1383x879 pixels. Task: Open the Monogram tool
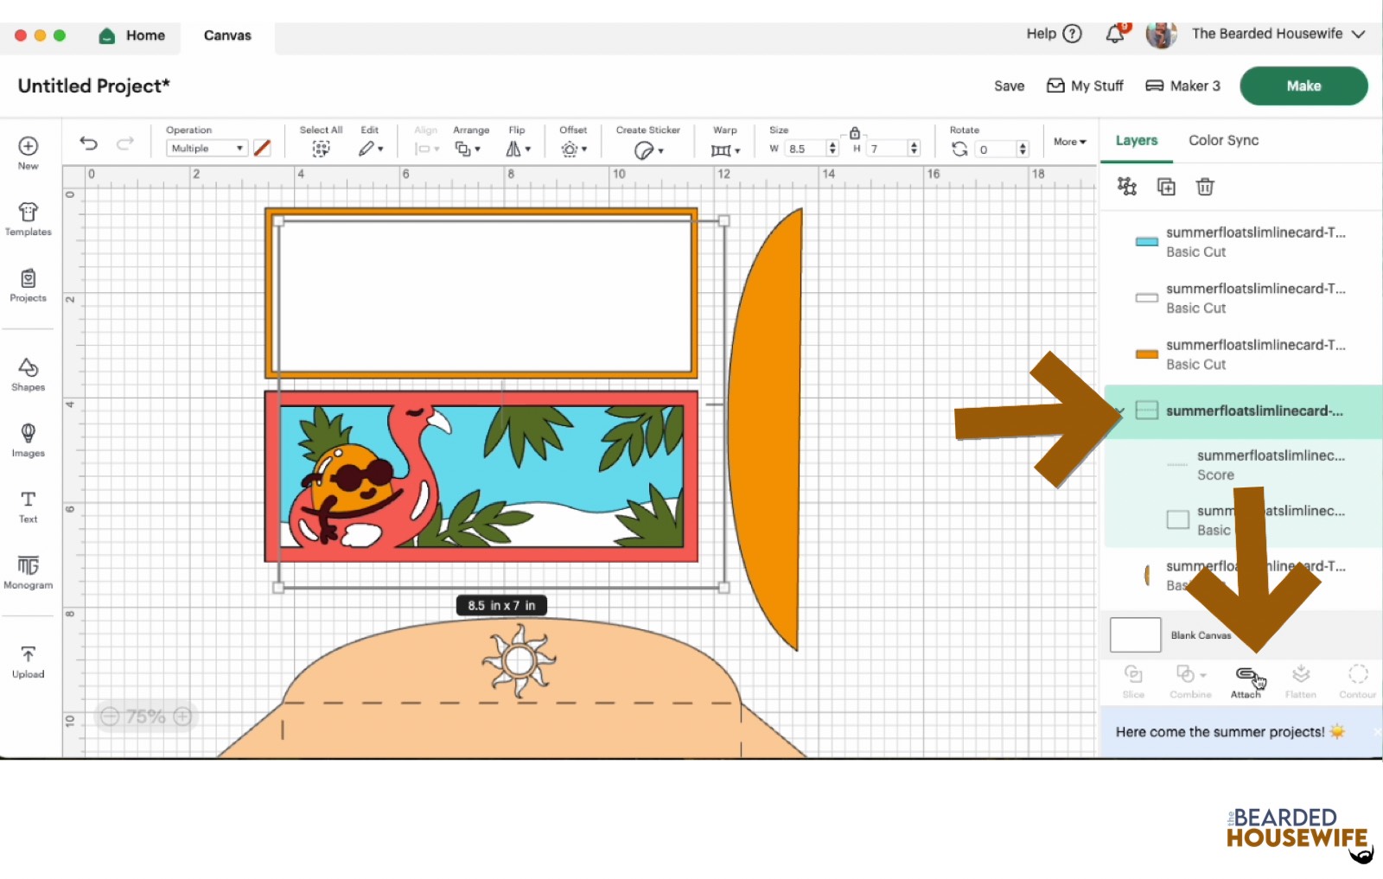(x=28, y=572)
